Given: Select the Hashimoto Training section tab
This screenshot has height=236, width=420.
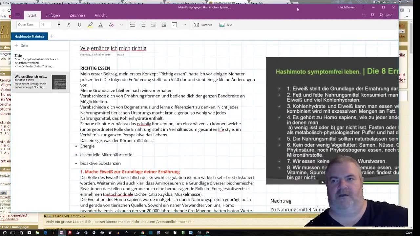Looking at the screenshot, I should point(29,36).
